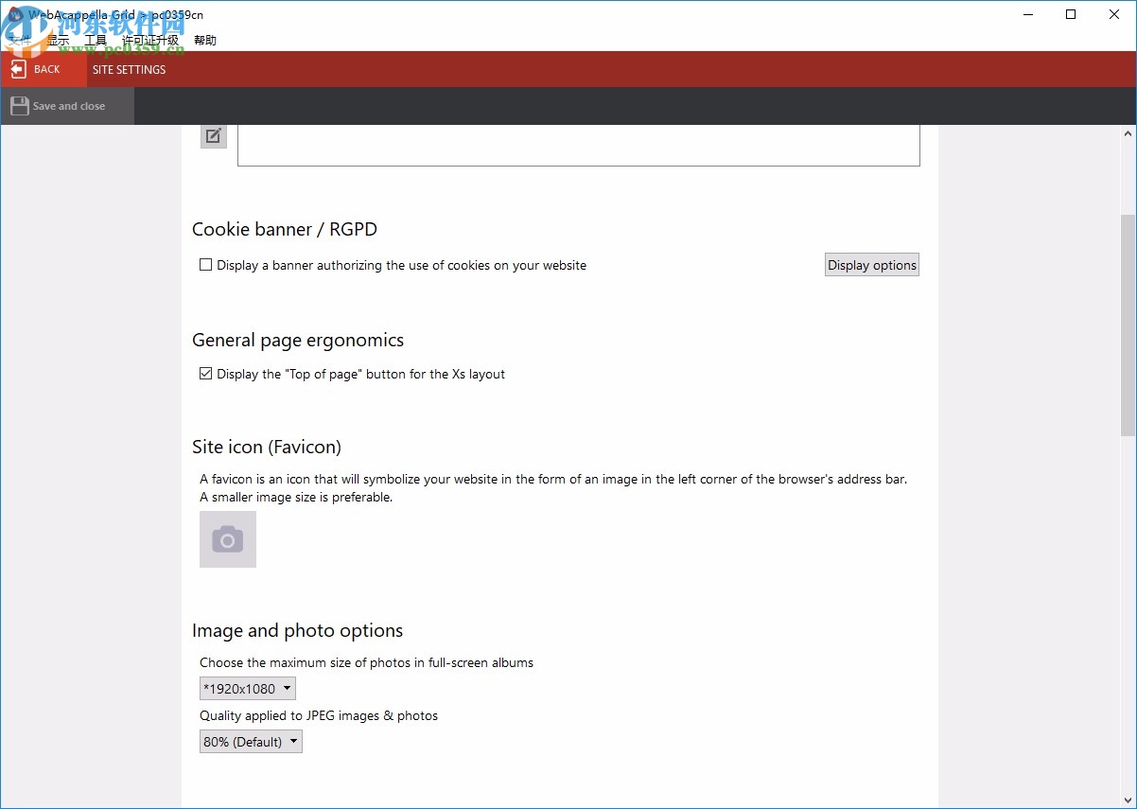Viewport: 1137px width, 809px height.
Task: Click the "Image and photo options" heading
Action: tap(297, 630)
